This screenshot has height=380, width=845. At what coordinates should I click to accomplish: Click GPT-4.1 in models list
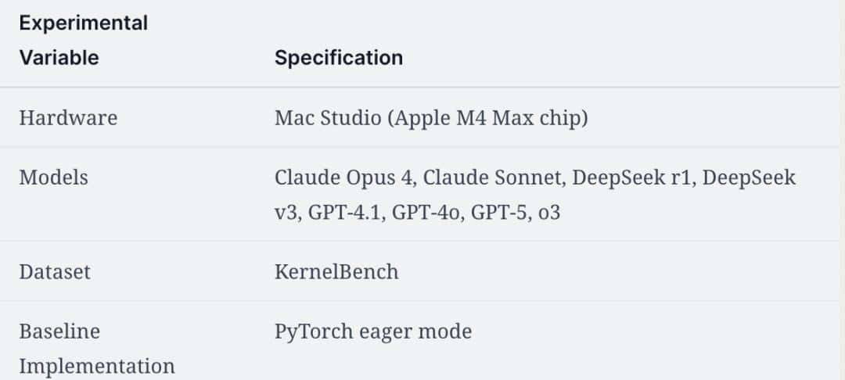tap(347, 212)
